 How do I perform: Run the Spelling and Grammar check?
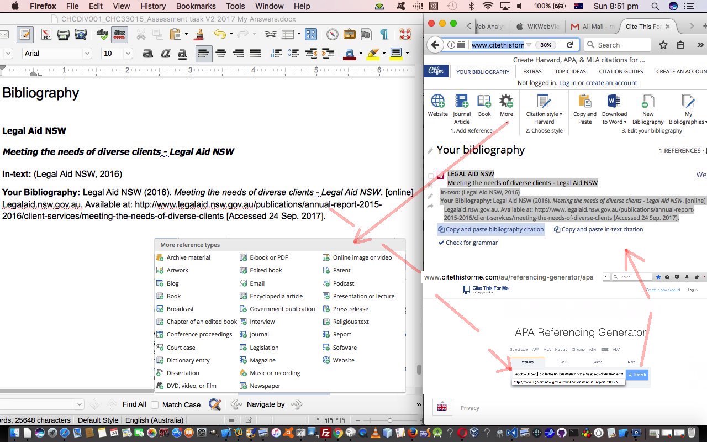coord(102,34)
